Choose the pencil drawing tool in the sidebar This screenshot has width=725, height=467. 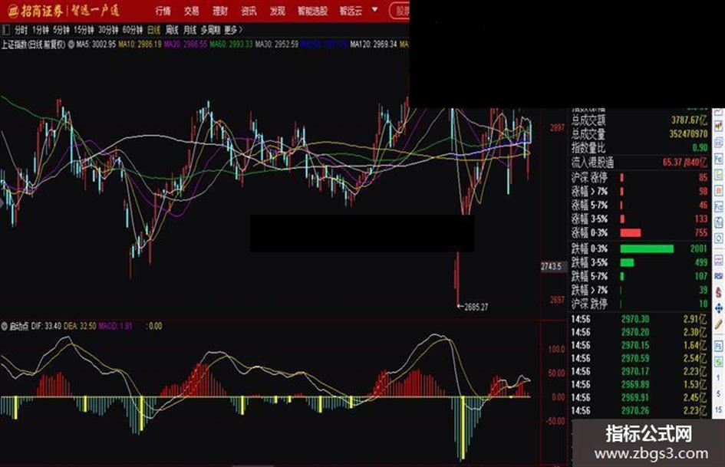coord(719,324)
